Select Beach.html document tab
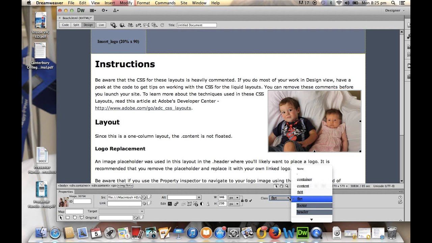The height and width of the screenshot is (243, 432). [77, 18]
